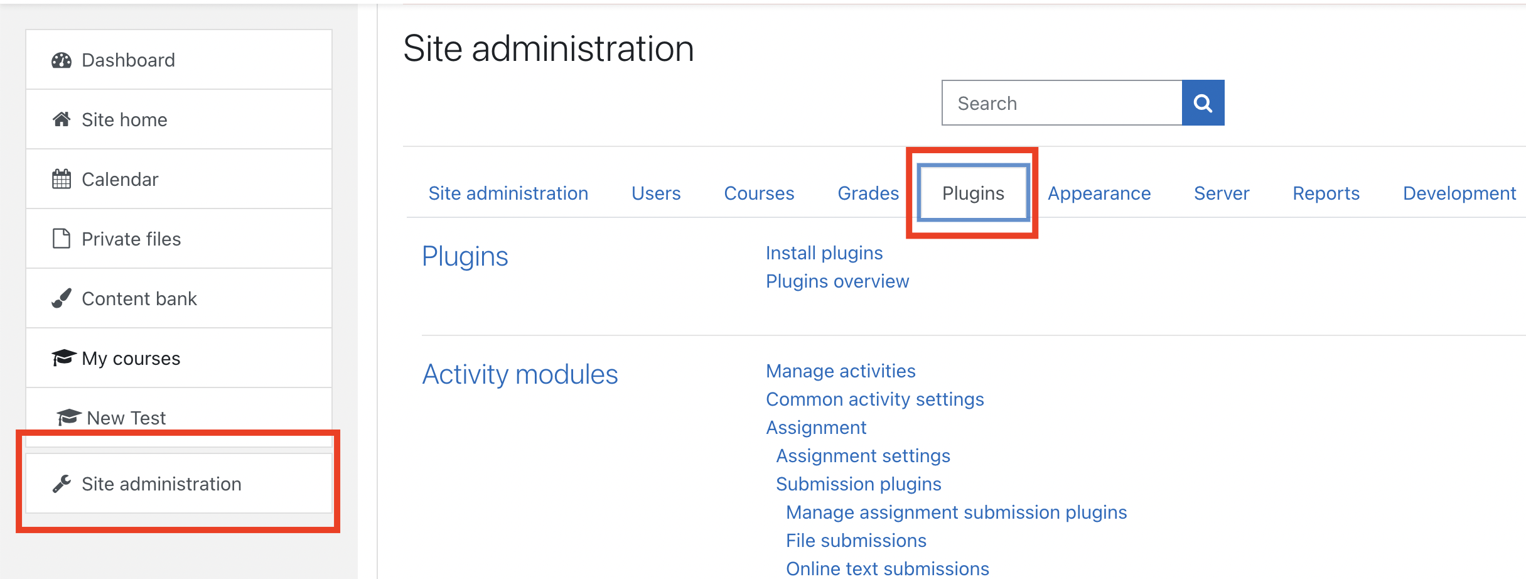Click the My courses graduation cap icon
The width and height of the screenshot is (1526, 579).
pyautogui.click(x=63, y=358)
